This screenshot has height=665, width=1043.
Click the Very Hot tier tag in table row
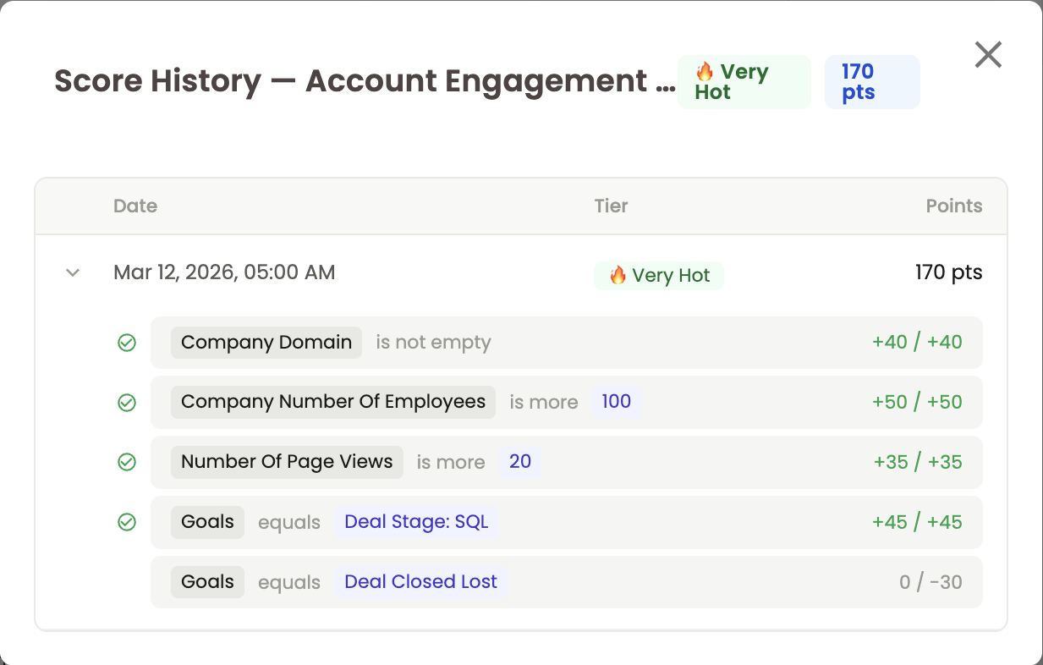pos(659,275)
